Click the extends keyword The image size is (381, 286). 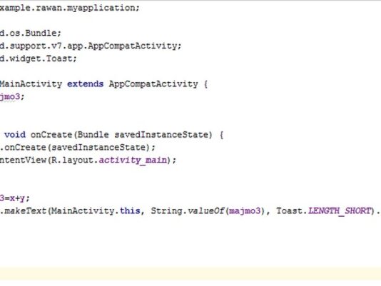86,84
